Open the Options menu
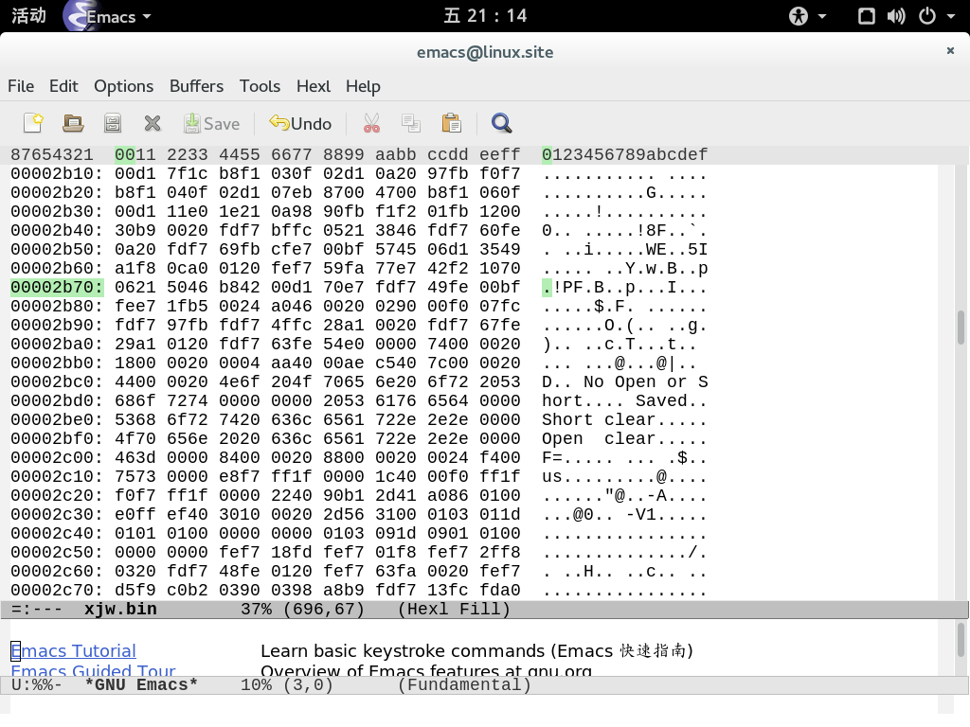This screenshot has height=727, width=970. (124, 86)
